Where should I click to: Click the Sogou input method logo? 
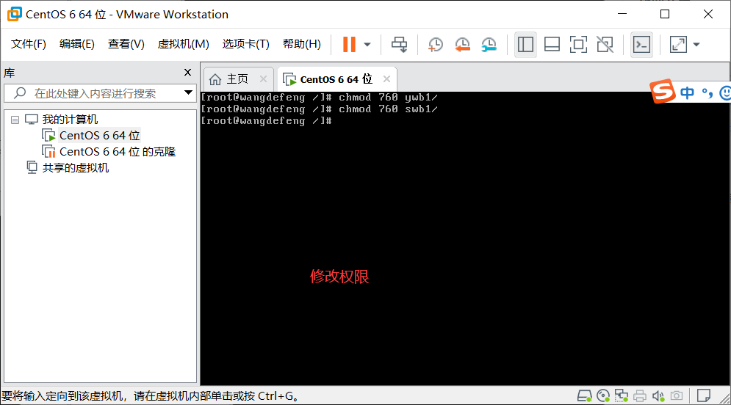coord(663,91)
